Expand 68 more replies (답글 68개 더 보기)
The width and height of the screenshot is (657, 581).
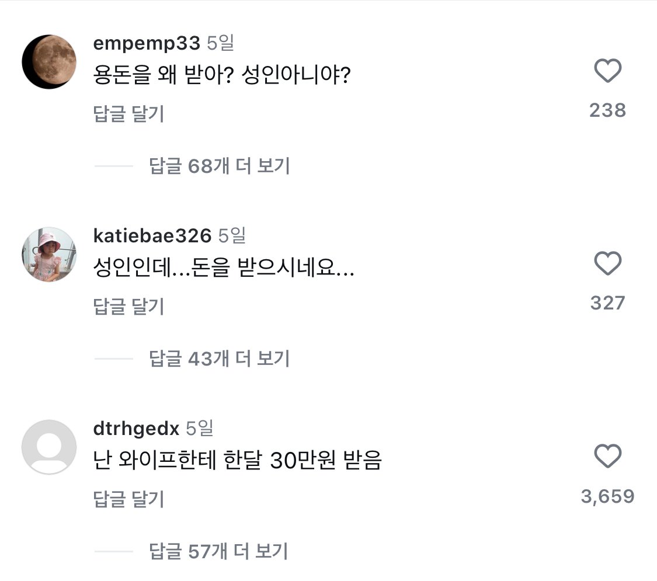point(219,166)
